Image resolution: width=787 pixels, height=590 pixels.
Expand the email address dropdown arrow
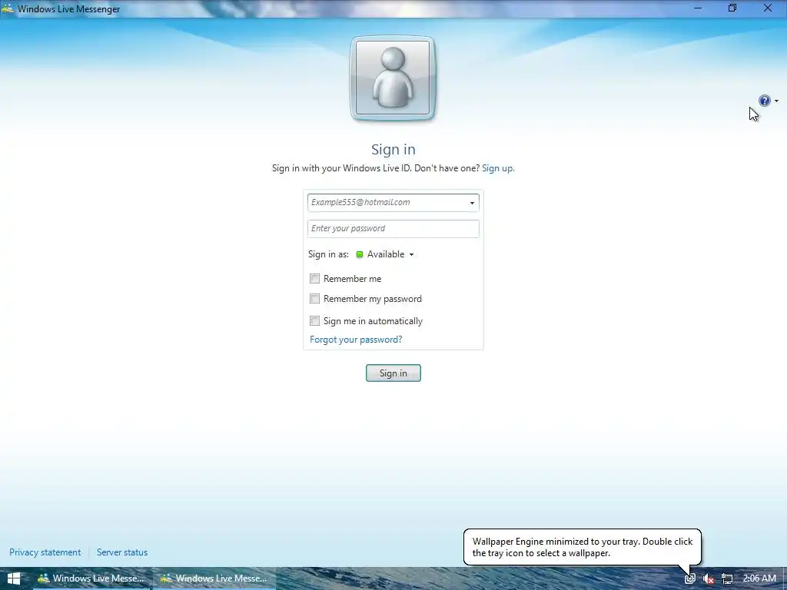point(472,203)
